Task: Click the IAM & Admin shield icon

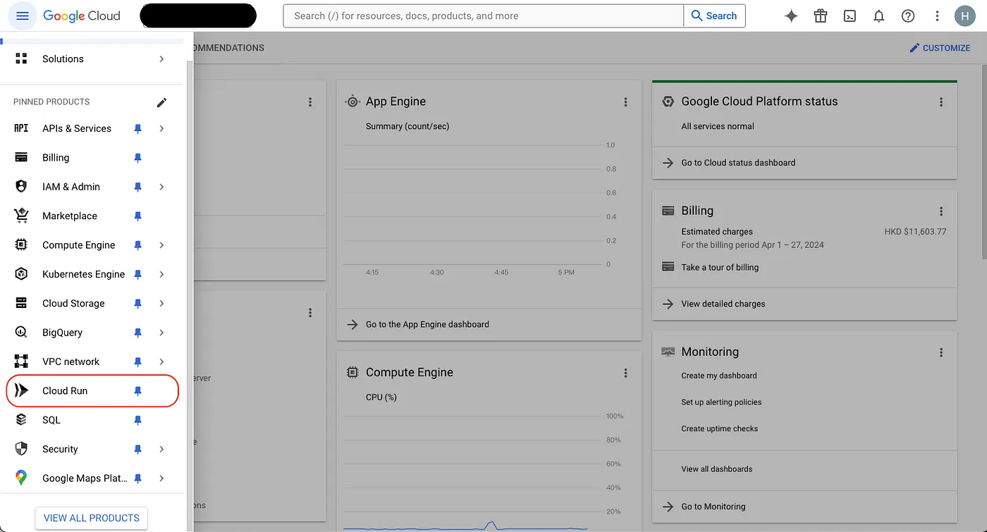Action: click(21, 187)
